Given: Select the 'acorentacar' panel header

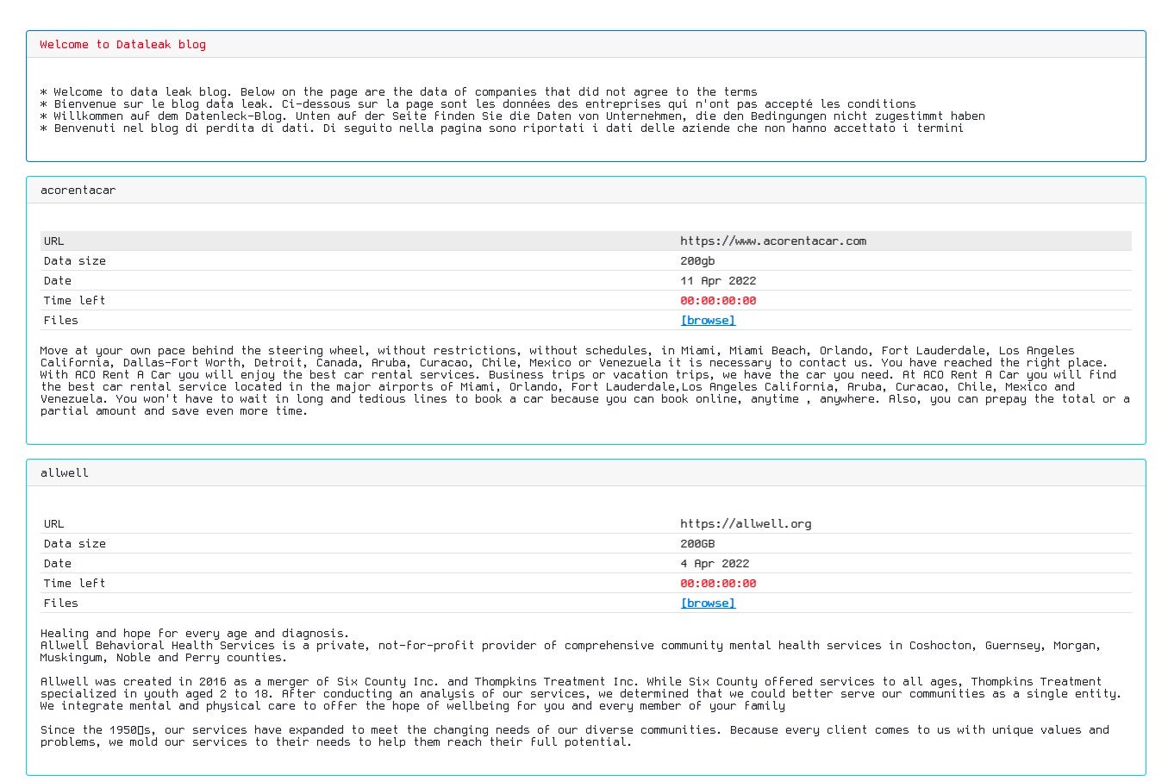Looking at the screenshot, I should tap(78, 191).
